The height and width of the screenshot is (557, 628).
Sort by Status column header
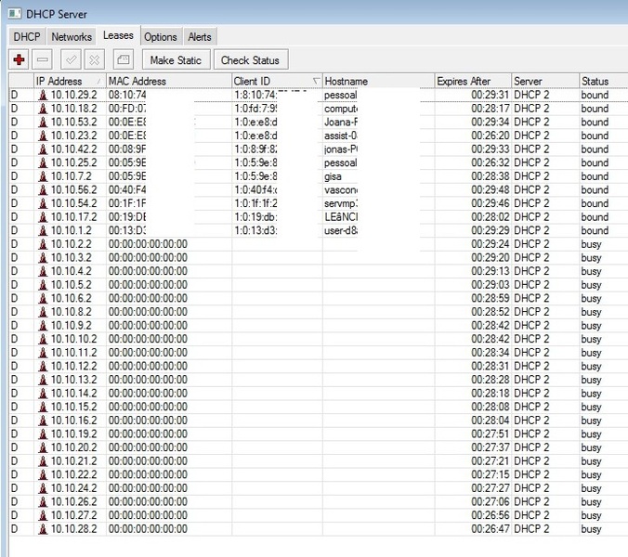[x=603, y=82]
